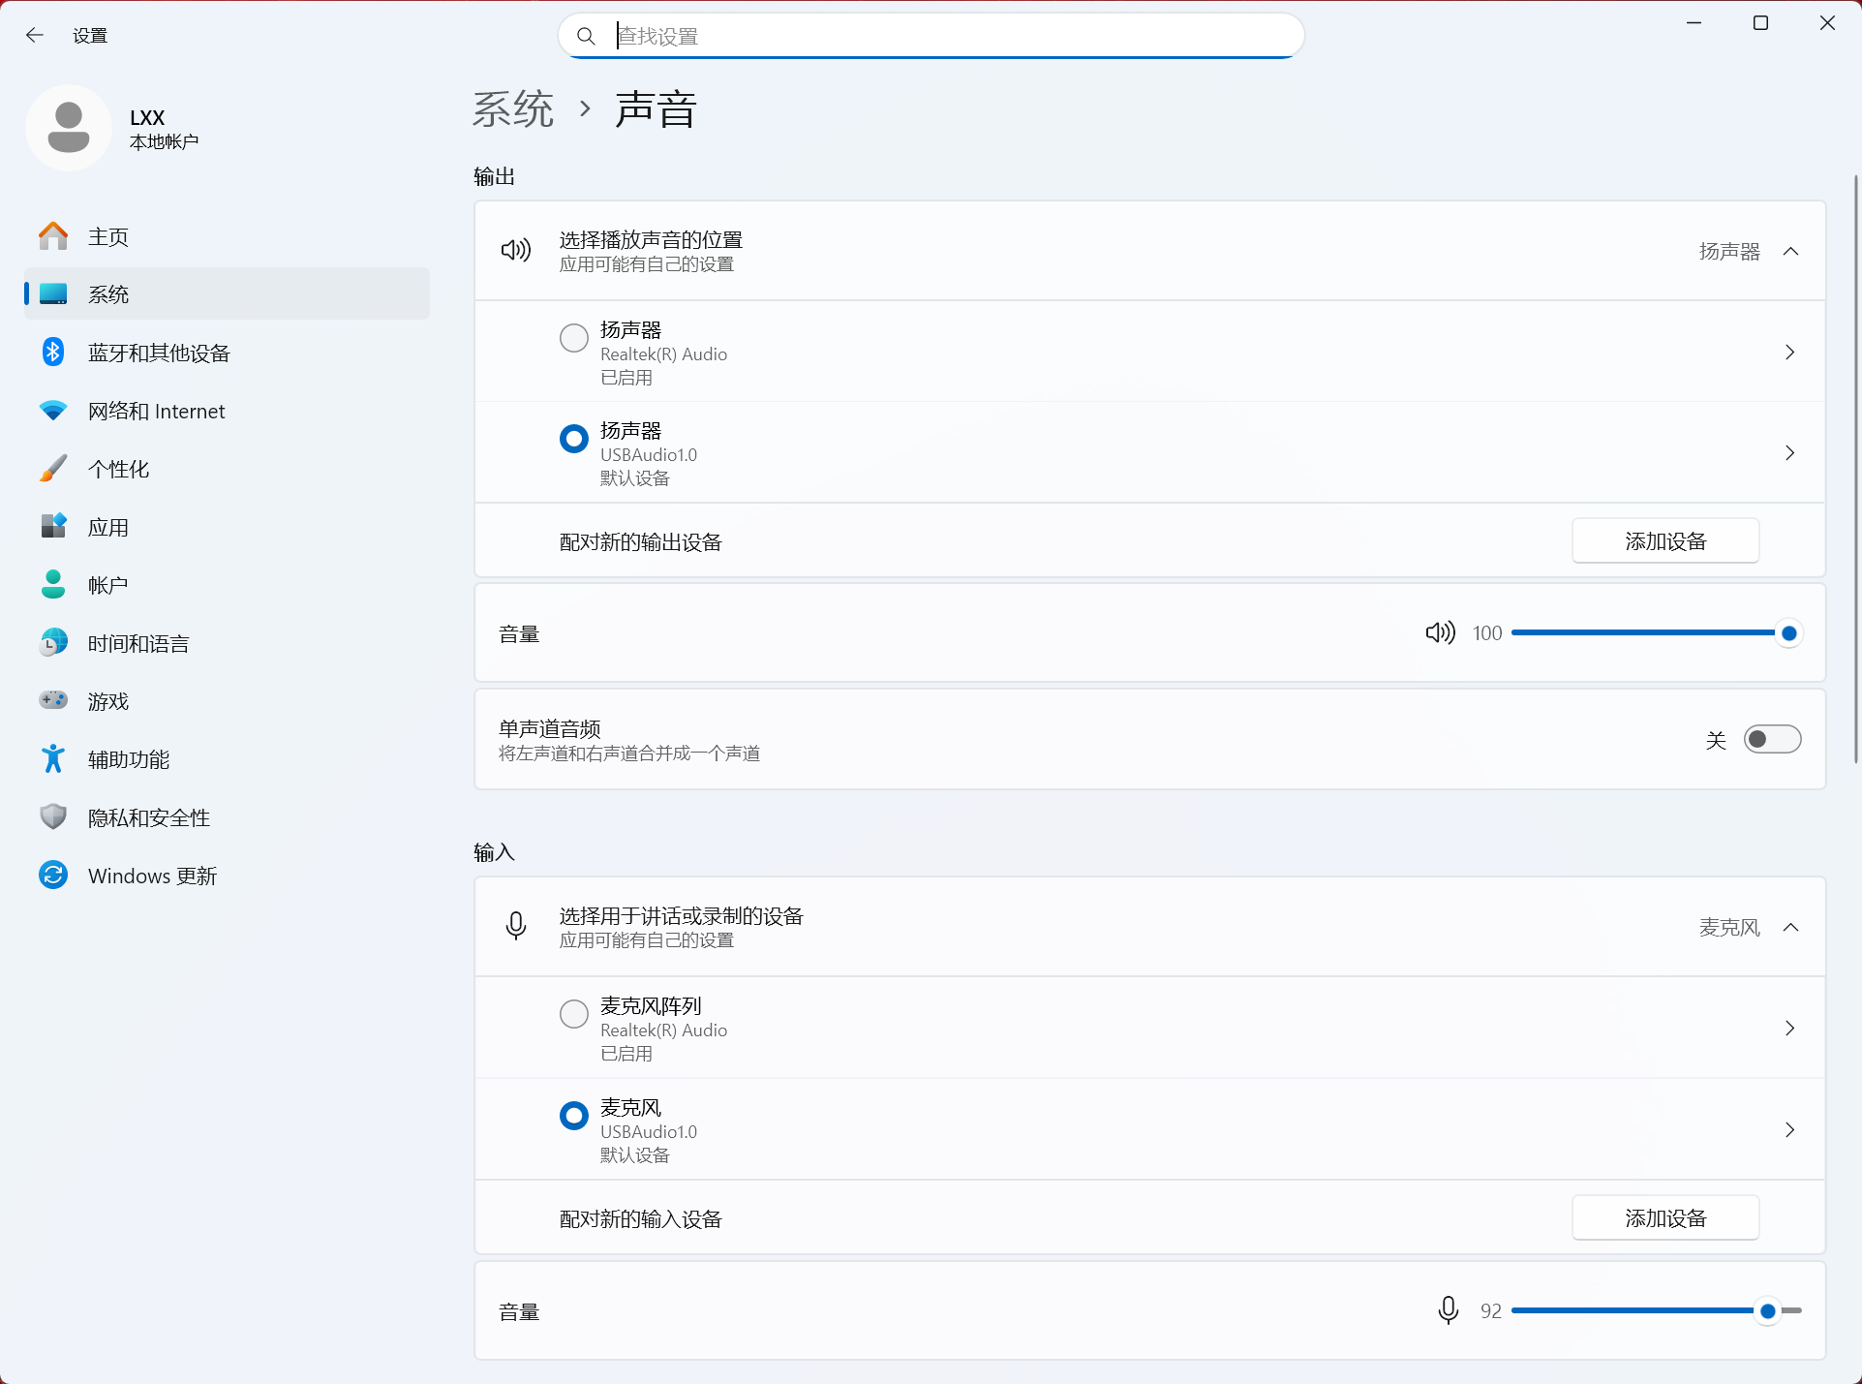
Task: Collapse the output device list chevron
Action: (1791, 252)
